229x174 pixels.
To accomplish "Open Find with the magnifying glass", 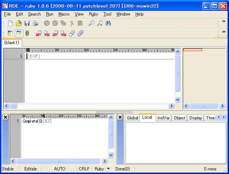I will click(x=91, y=23).
